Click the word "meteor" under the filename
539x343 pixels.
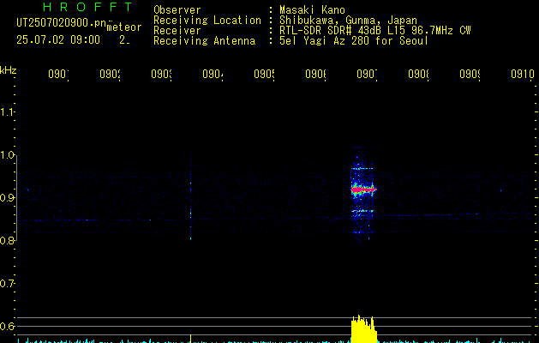point(124,27)
